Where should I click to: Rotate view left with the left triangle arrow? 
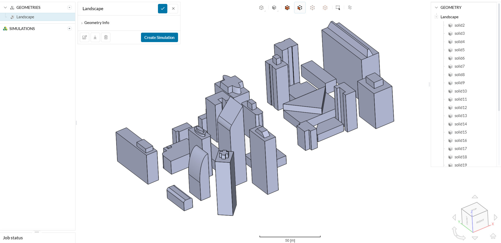[x=454, y=217]
